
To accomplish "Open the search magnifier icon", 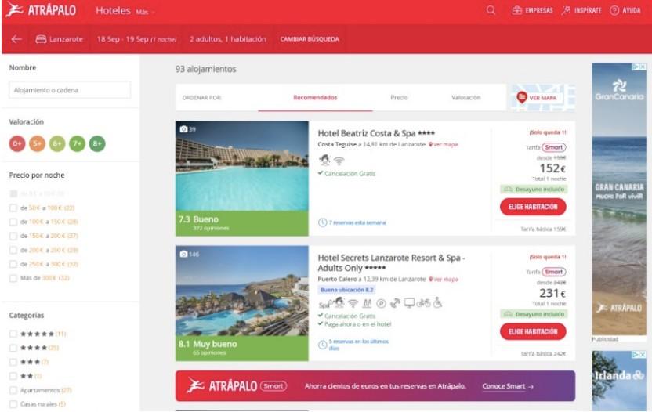I will (x=491, y=10).
